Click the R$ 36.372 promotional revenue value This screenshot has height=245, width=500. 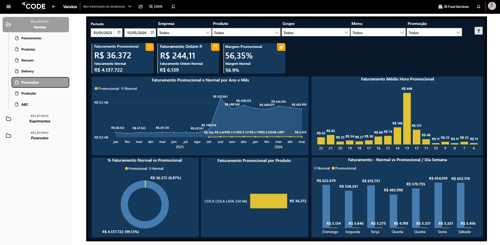pos(113,55)
